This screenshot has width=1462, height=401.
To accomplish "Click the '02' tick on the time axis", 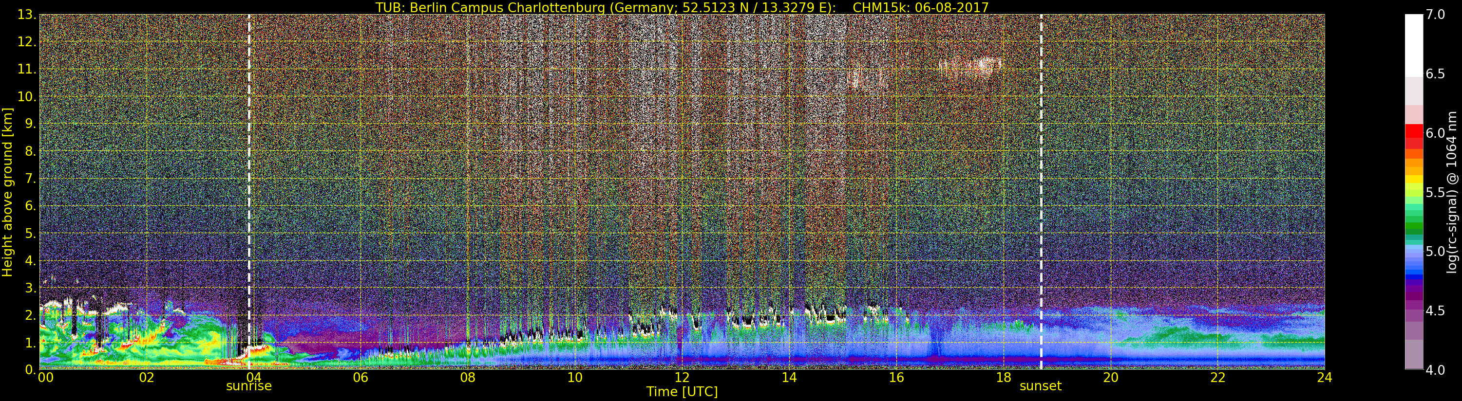I will [x=147, y=377].
